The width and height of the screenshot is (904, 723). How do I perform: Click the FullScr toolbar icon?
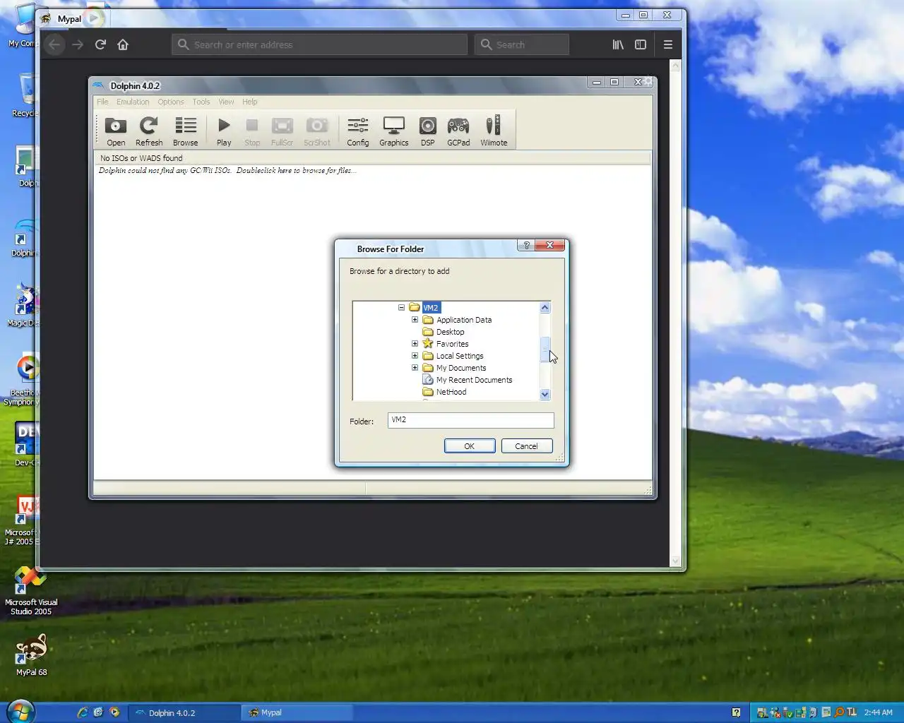point(282,131)
